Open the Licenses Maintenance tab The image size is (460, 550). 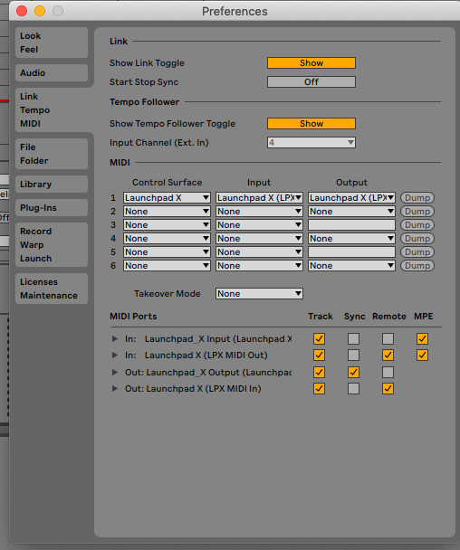click(x=52, y=289)
